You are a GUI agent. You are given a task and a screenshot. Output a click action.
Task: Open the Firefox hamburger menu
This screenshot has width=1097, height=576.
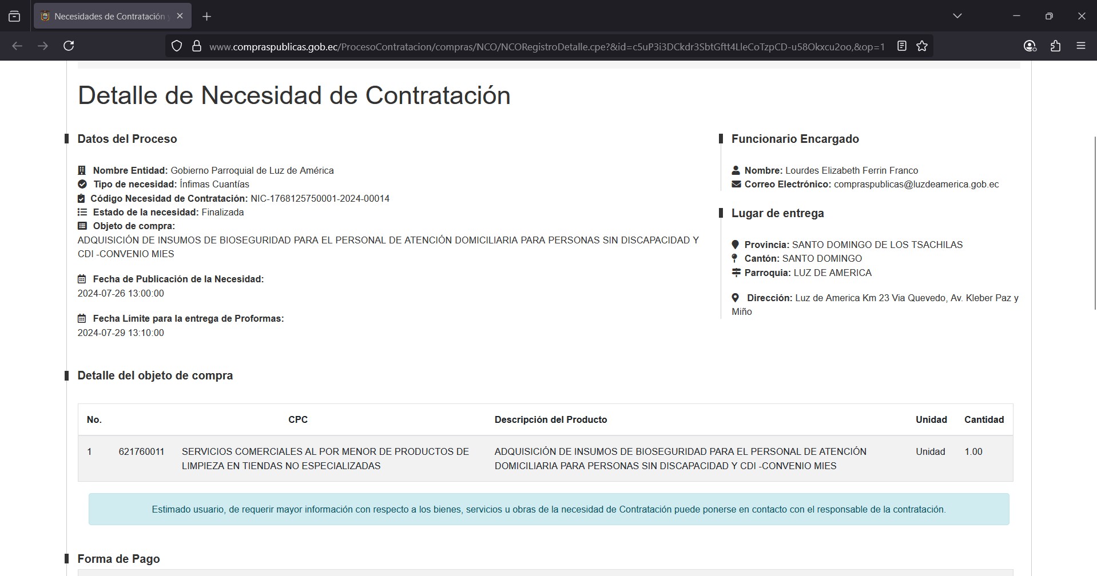[1081, 46]
